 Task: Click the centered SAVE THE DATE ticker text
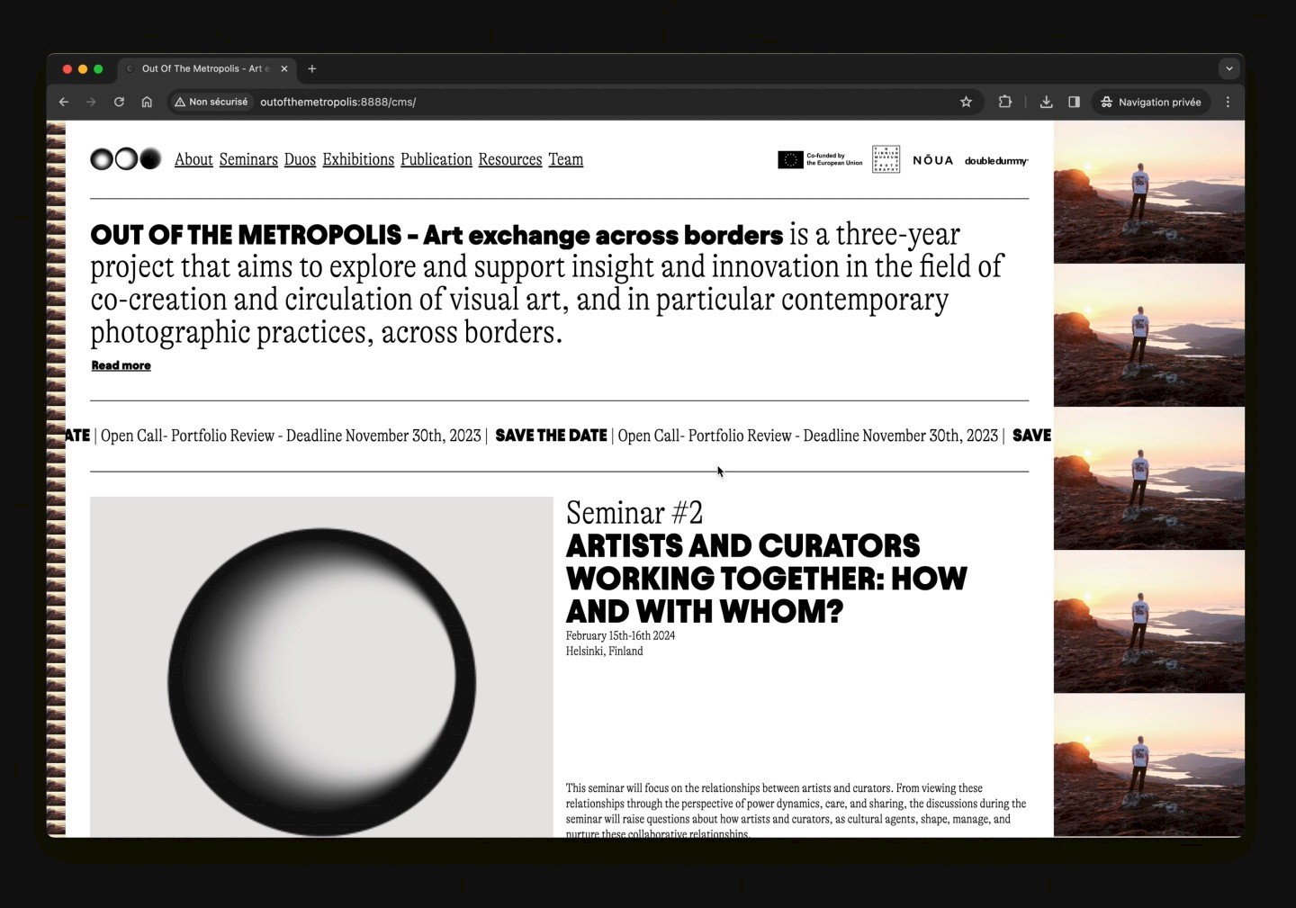tap(551, 436)
